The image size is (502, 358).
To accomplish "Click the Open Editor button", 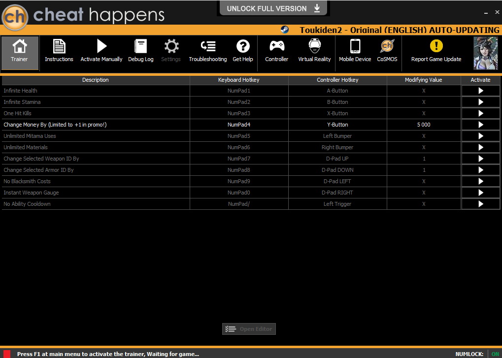I will point(249,329).
